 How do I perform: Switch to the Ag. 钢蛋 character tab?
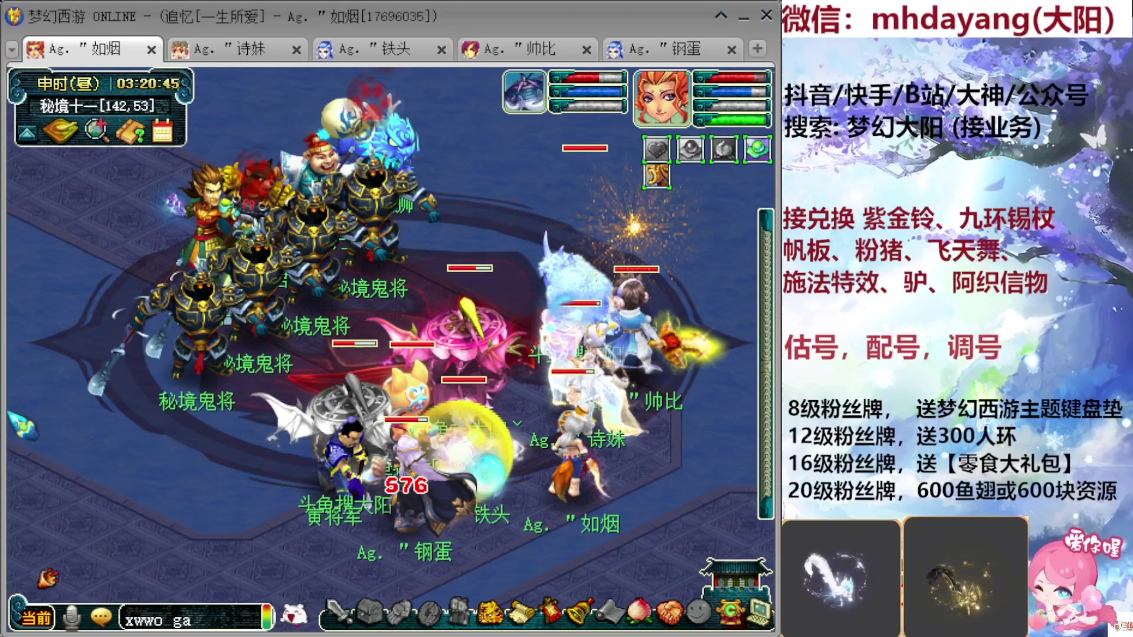point(672,50)
